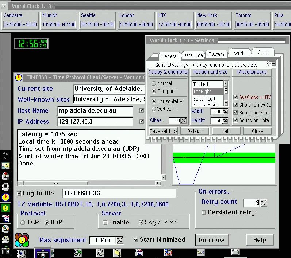Click the gray dome icon with red top
Viewport: 291px width, 258px height.
(x=5, y=176)
